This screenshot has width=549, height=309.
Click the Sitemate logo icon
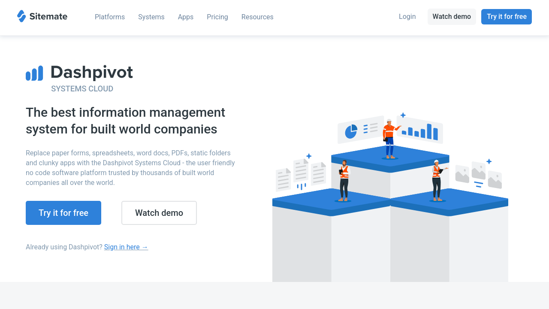[x=21, y=16]
